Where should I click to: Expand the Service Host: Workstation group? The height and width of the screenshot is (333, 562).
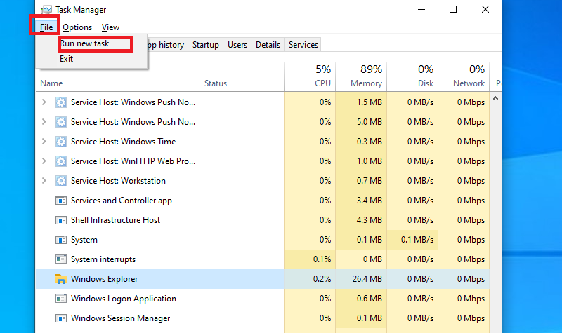click(x=44, y=181)
